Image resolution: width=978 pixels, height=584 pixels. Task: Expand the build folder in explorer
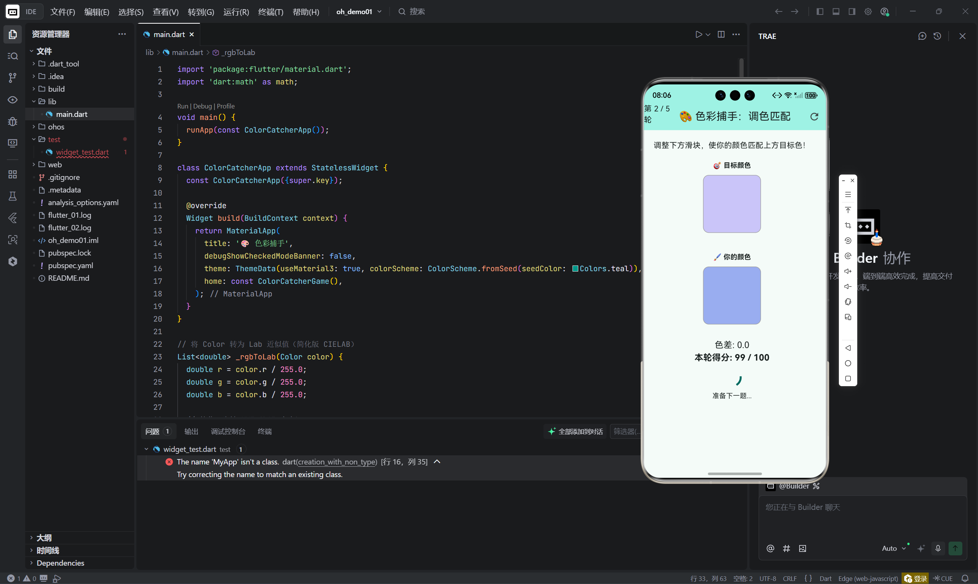click(x=56, y=89)
